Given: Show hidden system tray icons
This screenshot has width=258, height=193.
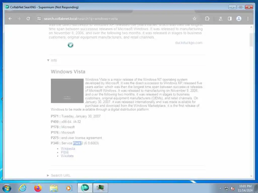Looking at the screenshot, I should coord(220,188).
